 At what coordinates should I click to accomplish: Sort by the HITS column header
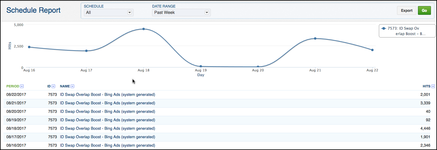coord(426,86)
